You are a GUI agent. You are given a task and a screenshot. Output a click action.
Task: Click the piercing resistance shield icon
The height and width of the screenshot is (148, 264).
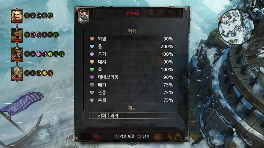coord(92,92)
